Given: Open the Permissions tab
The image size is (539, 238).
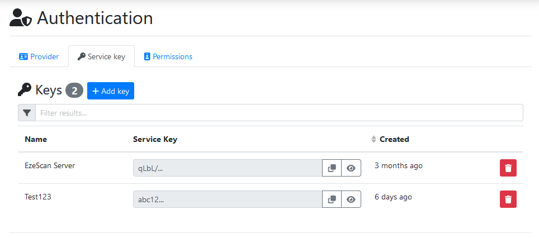Looking at the screenshot, I should (168, 56).
